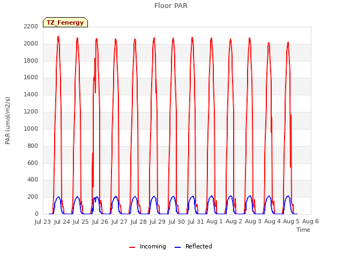Click the Aug 4 x-axis tick label
The width and height of the screenshot is (343, 257).
(272, 222)
